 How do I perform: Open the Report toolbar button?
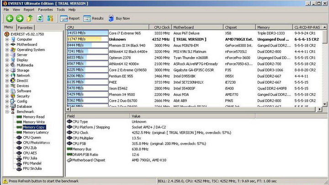[69, 18]
